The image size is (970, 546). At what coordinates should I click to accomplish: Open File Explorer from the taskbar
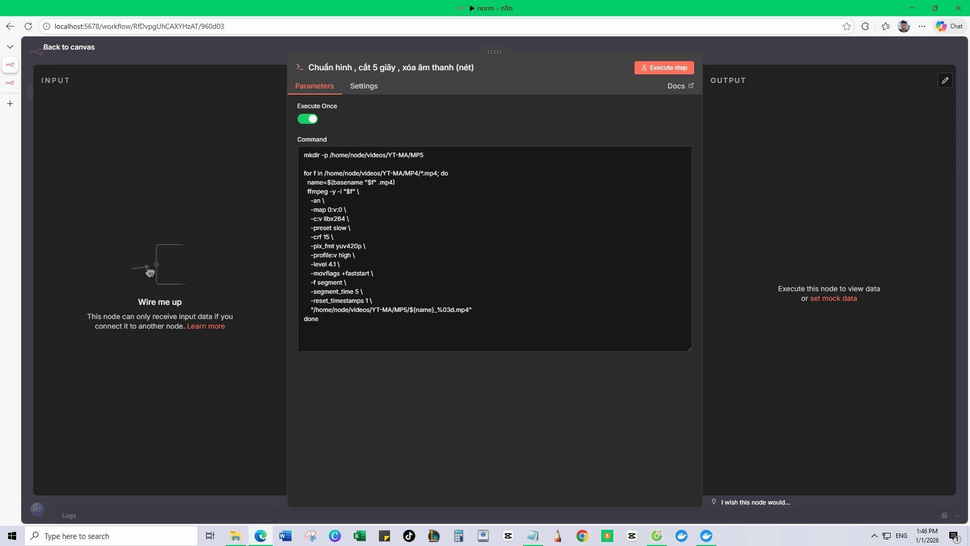pos(235,536)
